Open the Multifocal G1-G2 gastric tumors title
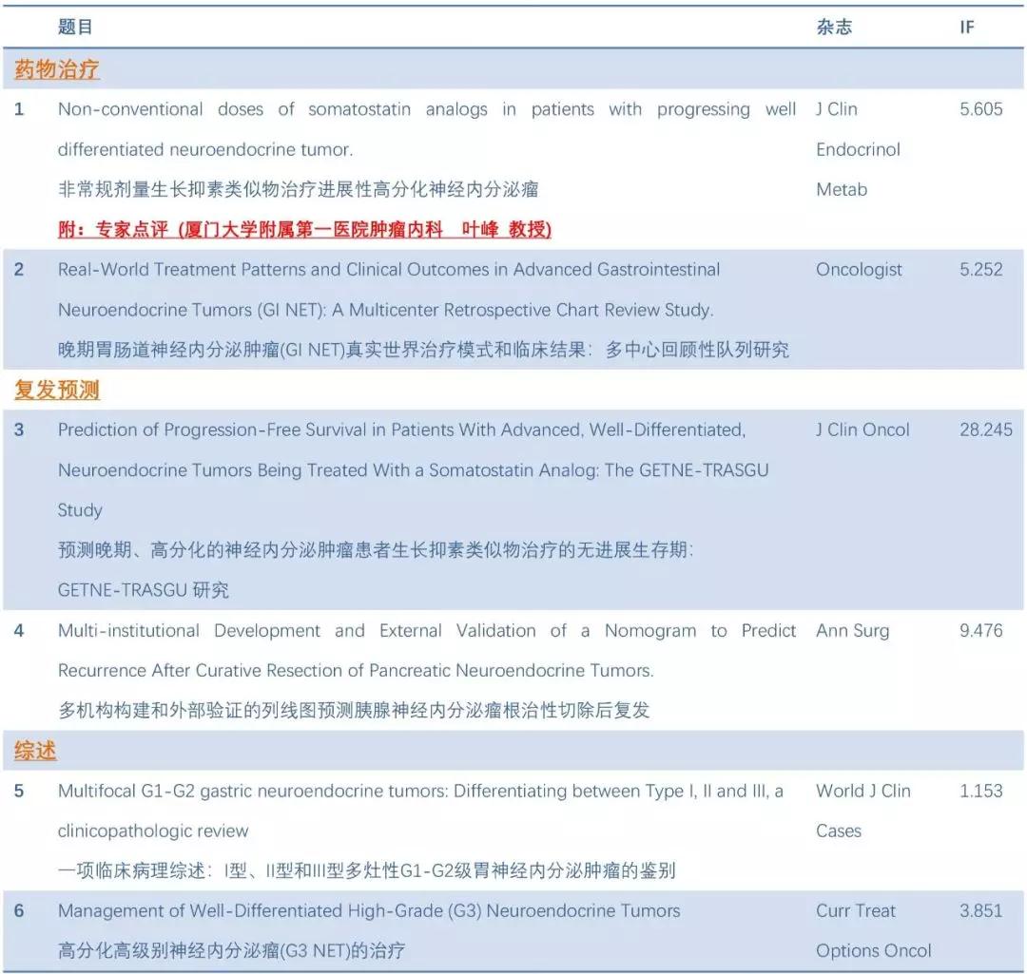 coord(420,792)
